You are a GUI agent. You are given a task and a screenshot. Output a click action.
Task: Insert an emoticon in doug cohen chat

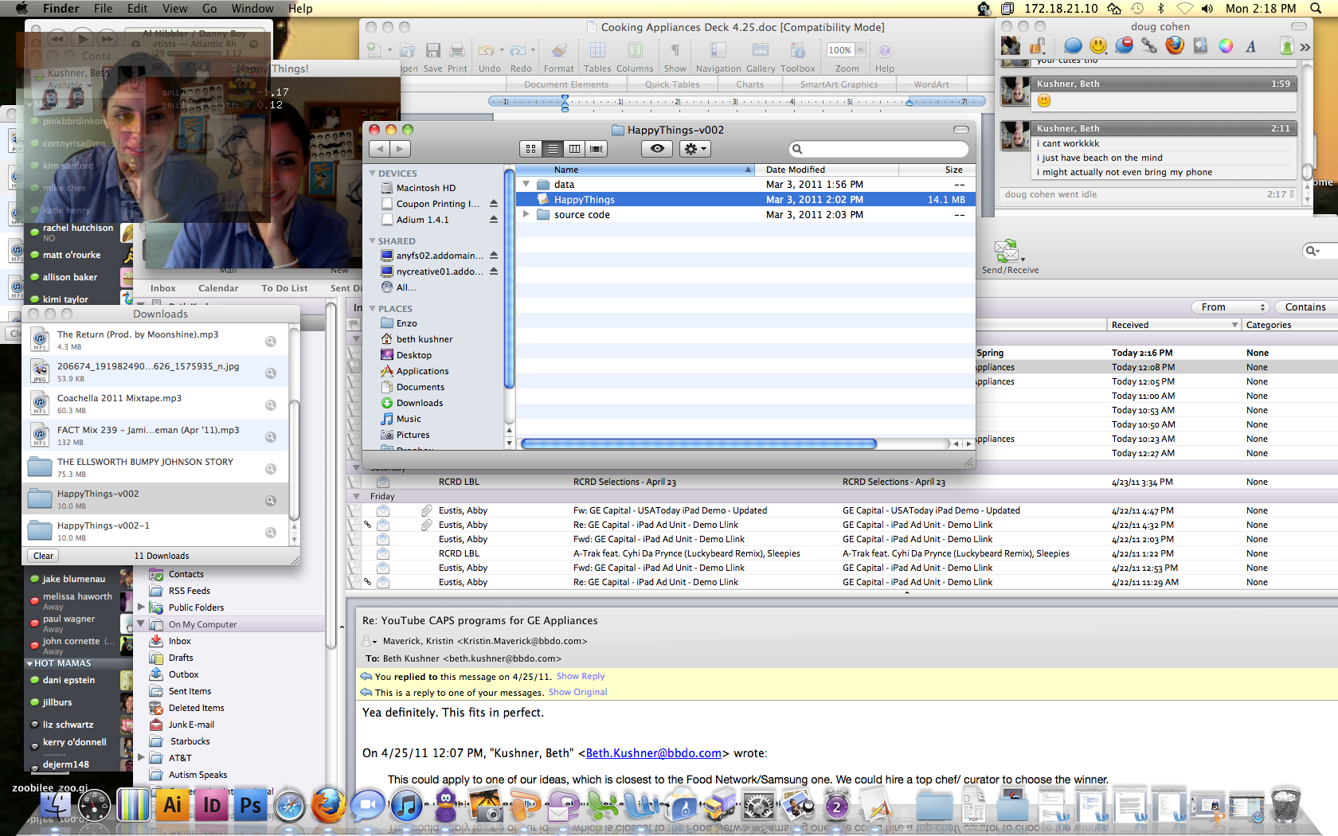(1097, 45)
